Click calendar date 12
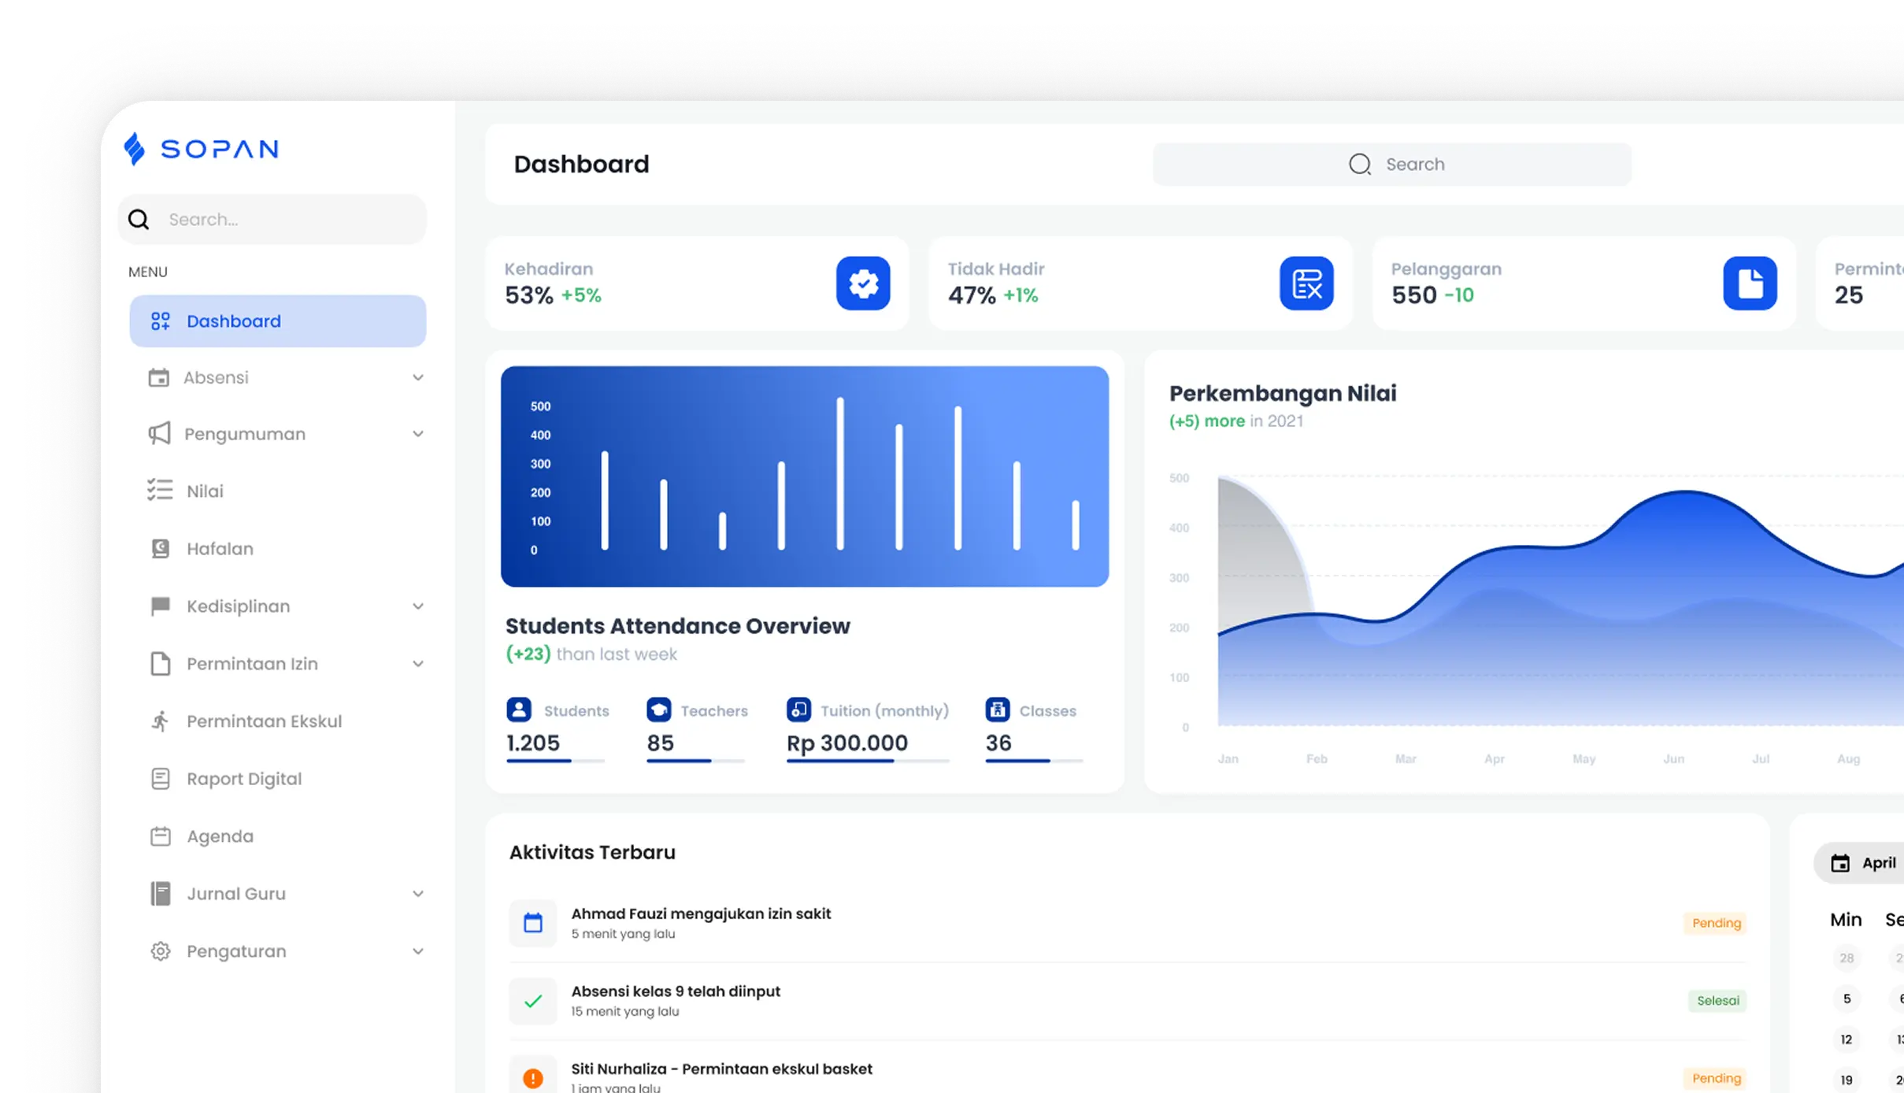 click(1847, 1039)
